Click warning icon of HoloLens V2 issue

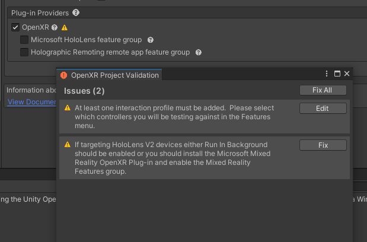pyautogui.click(x=68, y=144)
